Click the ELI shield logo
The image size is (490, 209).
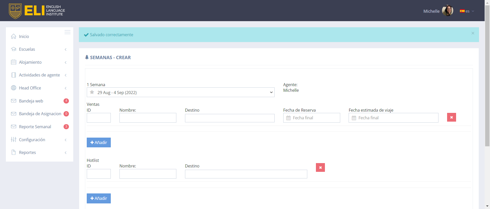15,11
